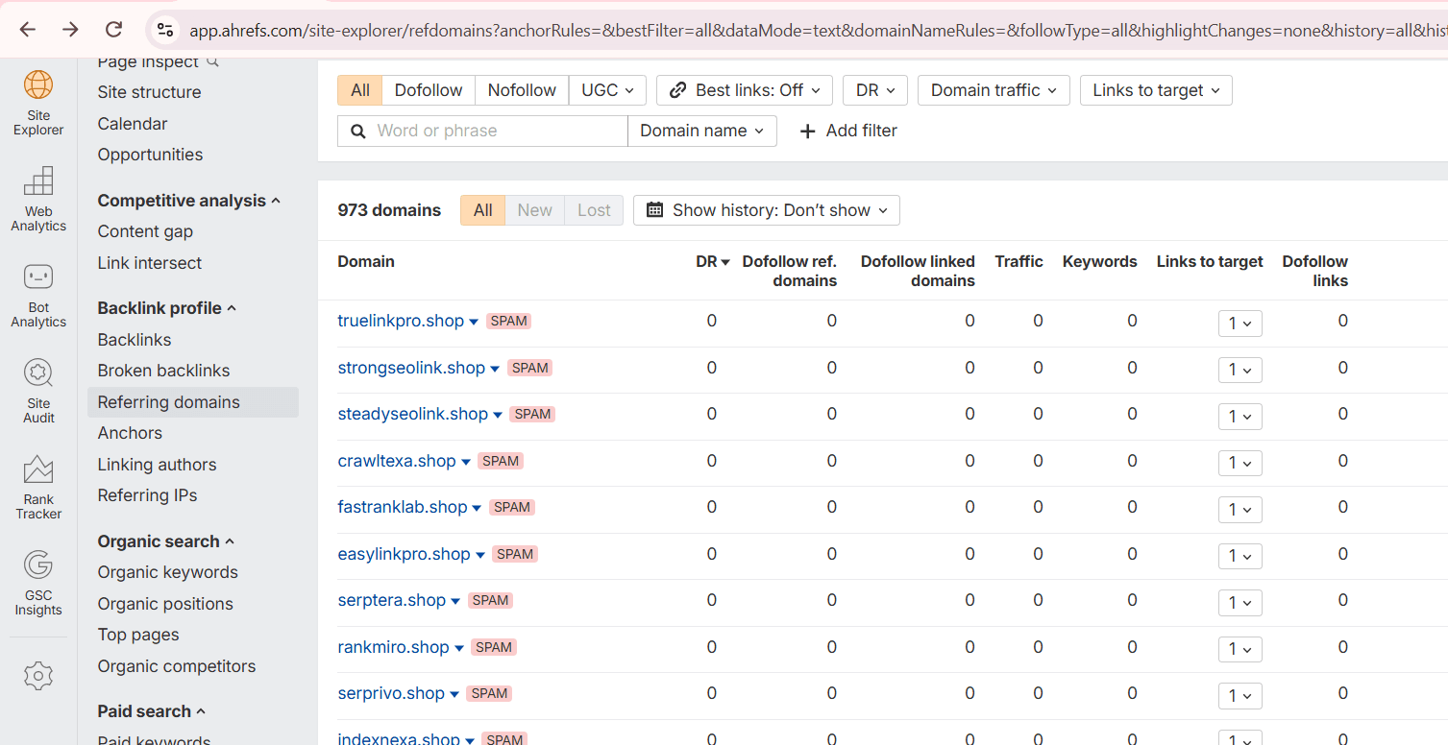1448x745 pixels.
Task: Switch domain list to New
Action: pyautogui.click(x=535, y=210)
